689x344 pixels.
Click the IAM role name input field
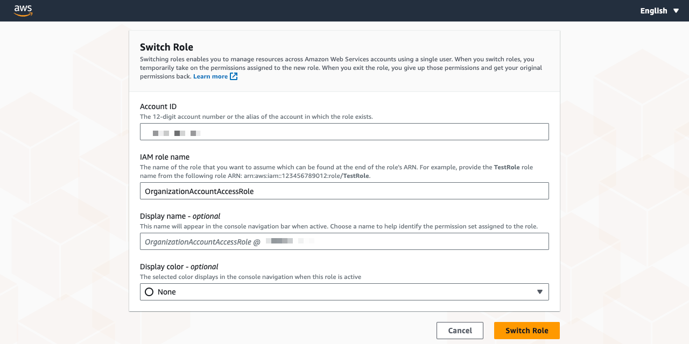click(x=344, y=191)
